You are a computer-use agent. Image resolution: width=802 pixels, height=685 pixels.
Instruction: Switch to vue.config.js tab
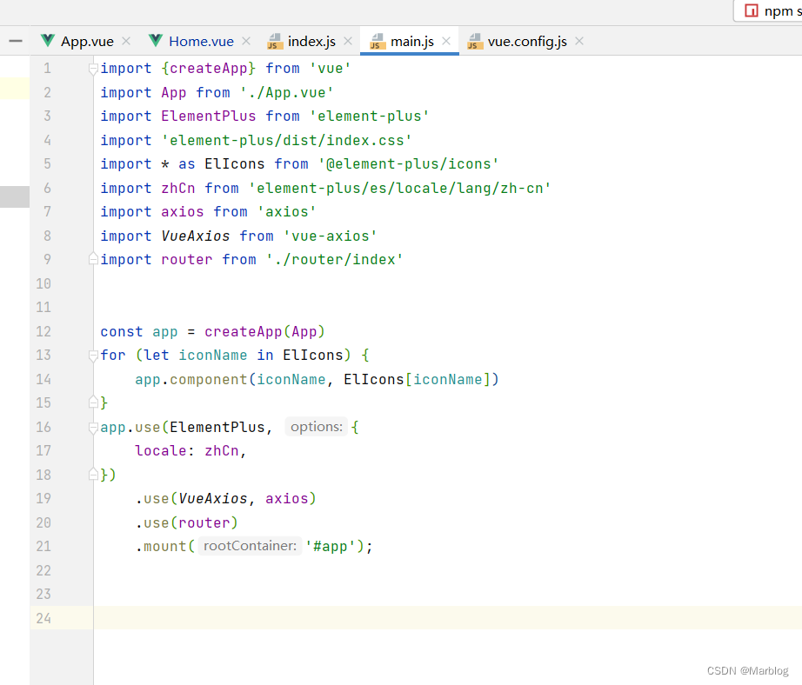click(527, 42)
